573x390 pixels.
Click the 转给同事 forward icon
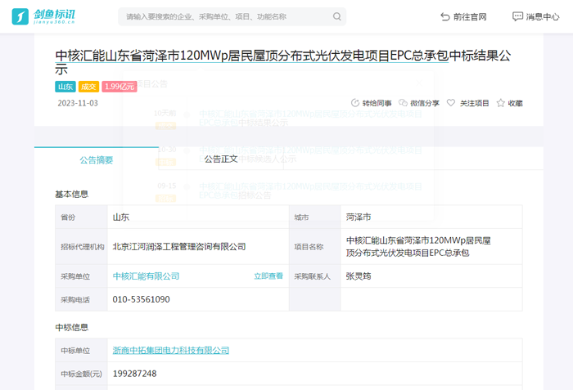click(354, 103)
